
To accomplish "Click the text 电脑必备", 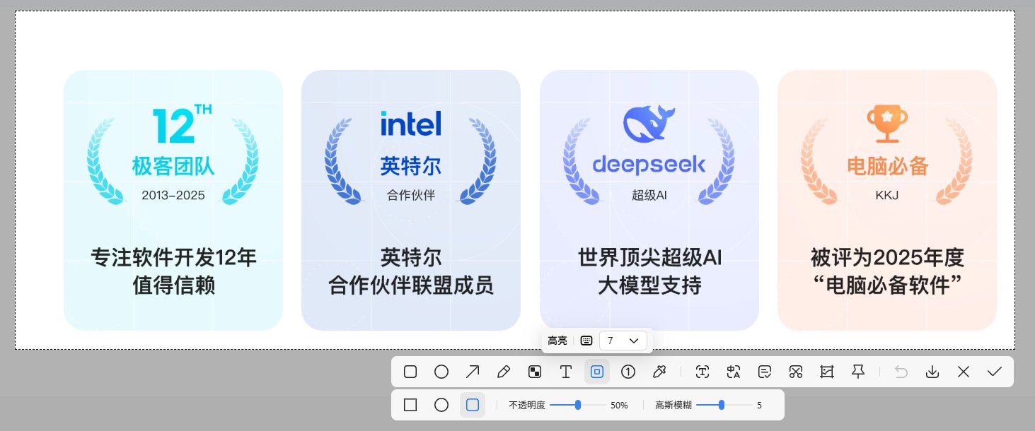I will (x=887, y=166).
